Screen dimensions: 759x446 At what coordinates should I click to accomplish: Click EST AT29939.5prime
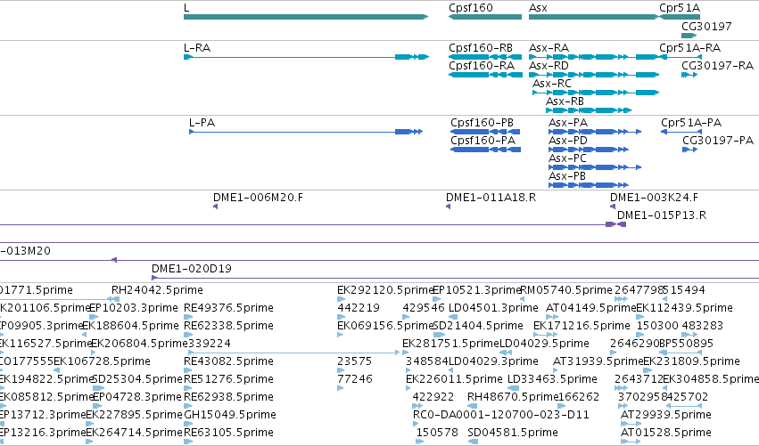click(666, 415)
